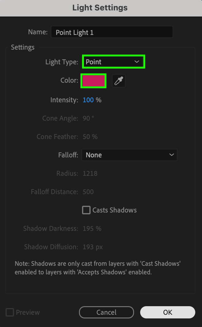Pick a color with the eyedropper

118,81
